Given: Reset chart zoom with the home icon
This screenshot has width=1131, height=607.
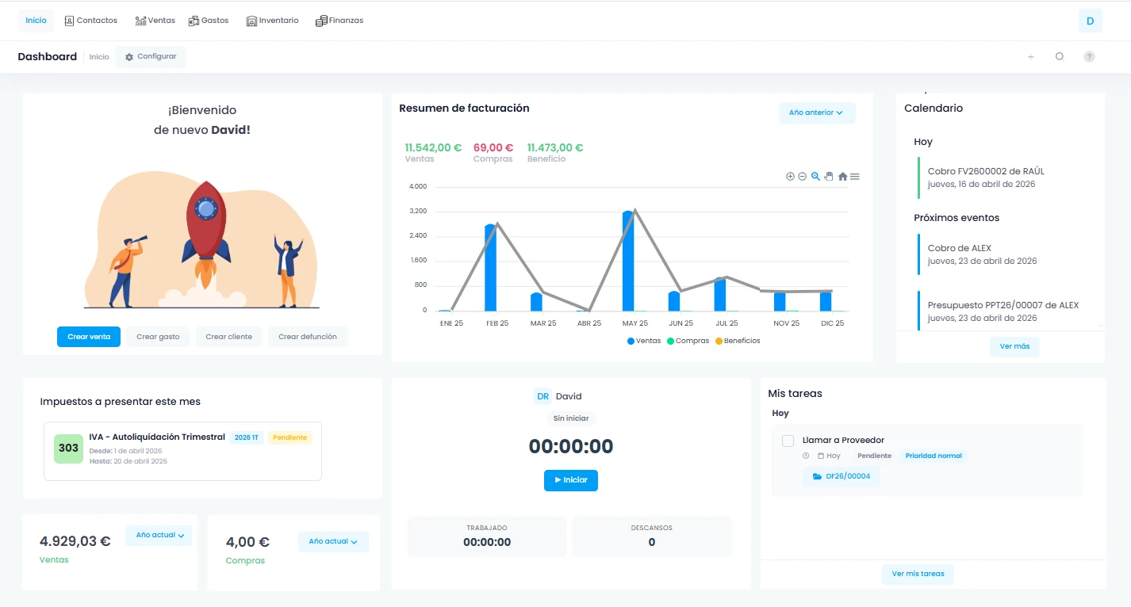Looking at the screenshot, I should (842, 177).
